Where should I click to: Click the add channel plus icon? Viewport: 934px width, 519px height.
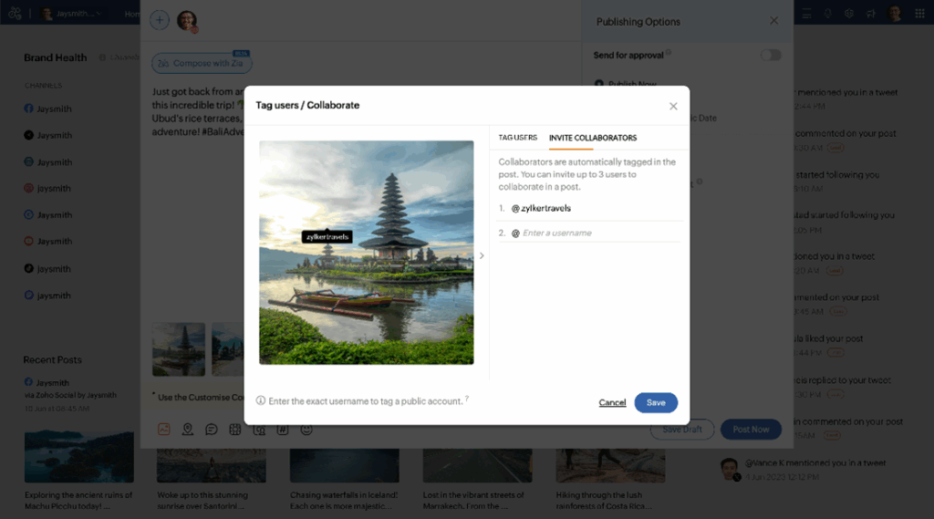point(160,20)
